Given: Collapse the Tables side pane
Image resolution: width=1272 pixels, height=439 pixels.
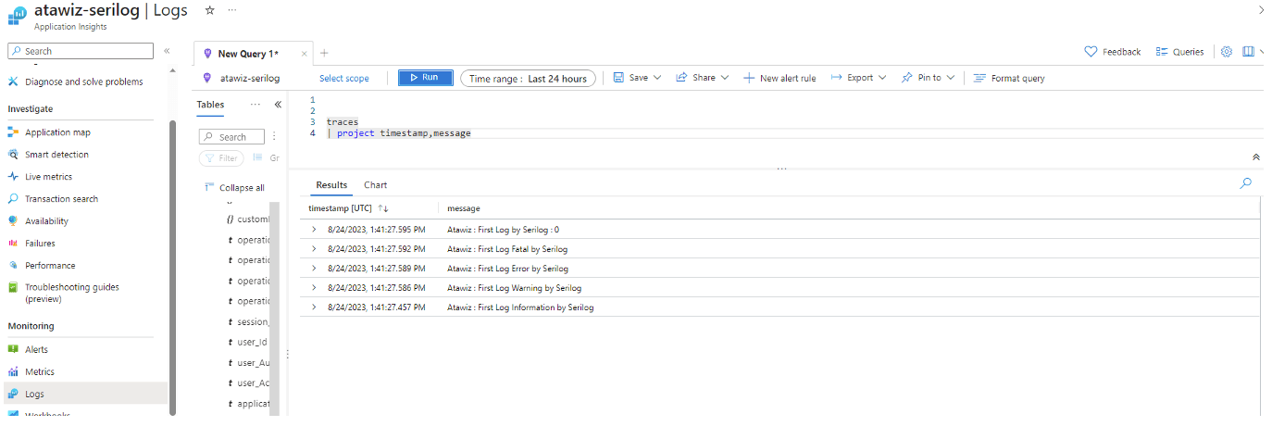Looking at the screenshot, I should (x=277, y=105).
